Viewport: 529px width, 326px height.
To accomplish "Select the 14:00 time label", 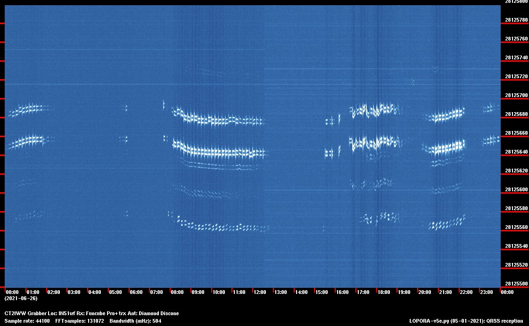I will (301, 292).
